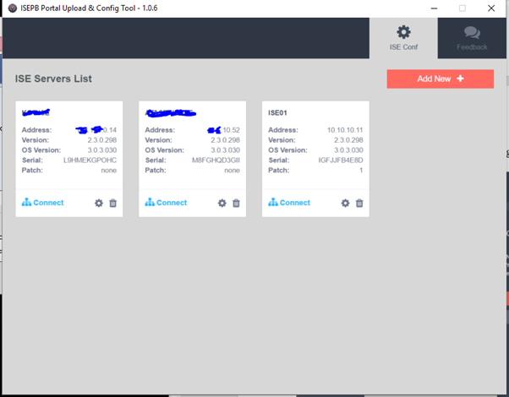This screenshot has height=397, width=509.
Task: Delete server ending 0.14 with trash icon
Action: coord(112,203)
